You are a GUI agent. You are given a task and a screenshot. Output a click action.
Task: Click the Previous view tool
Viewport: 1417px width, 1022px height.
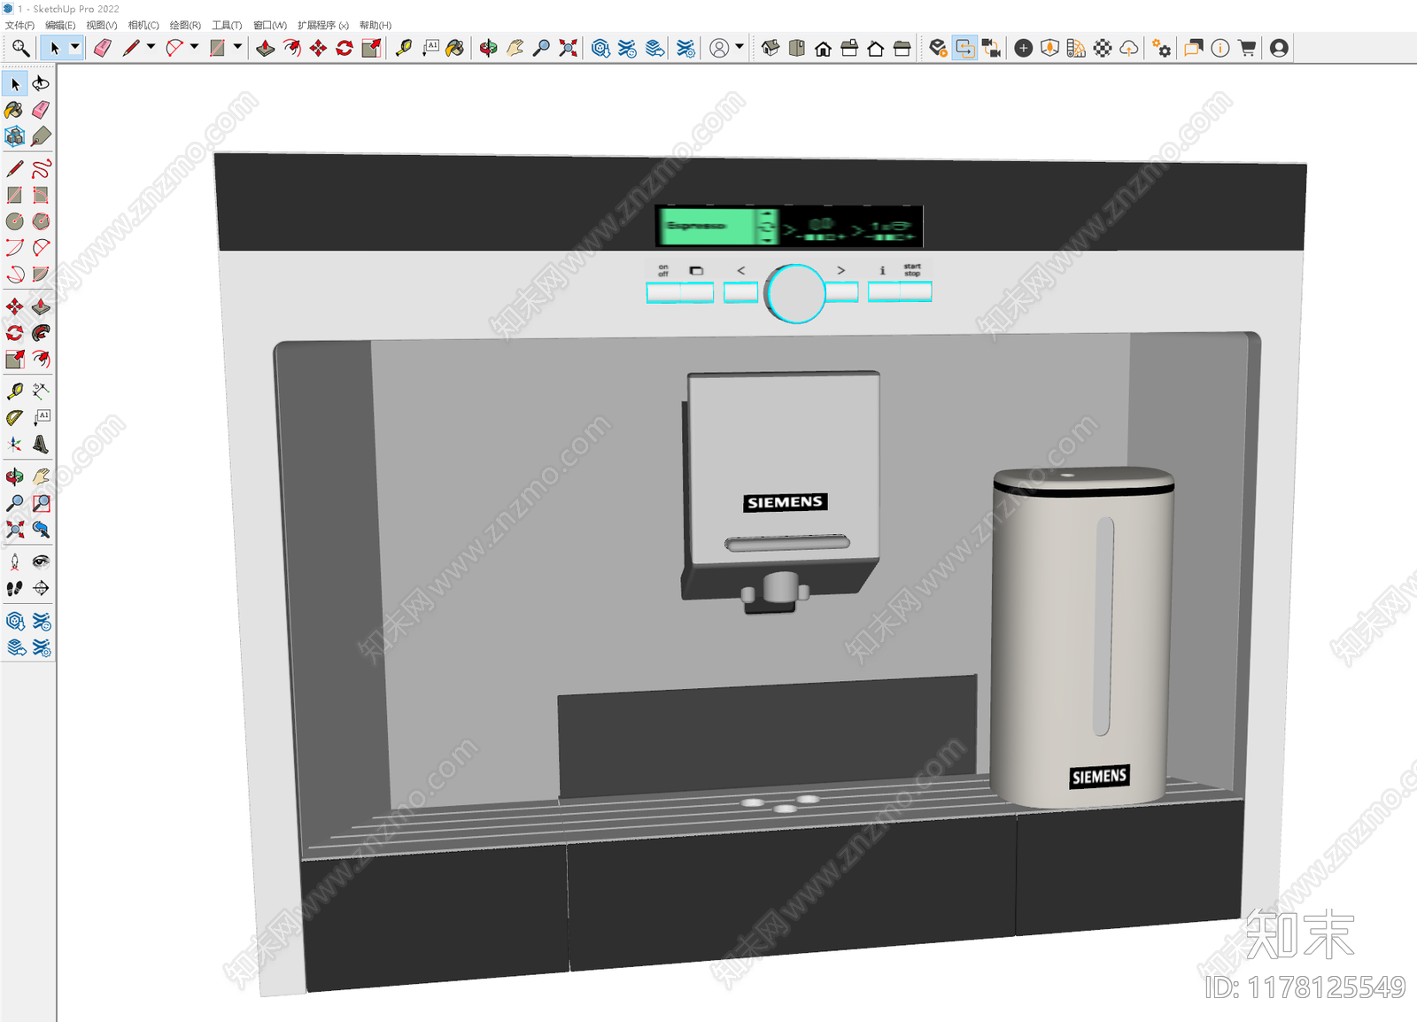41,530
